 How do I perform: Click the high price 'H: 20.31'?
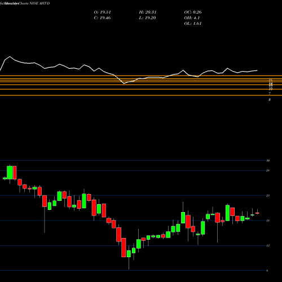(x=148, y=12)
